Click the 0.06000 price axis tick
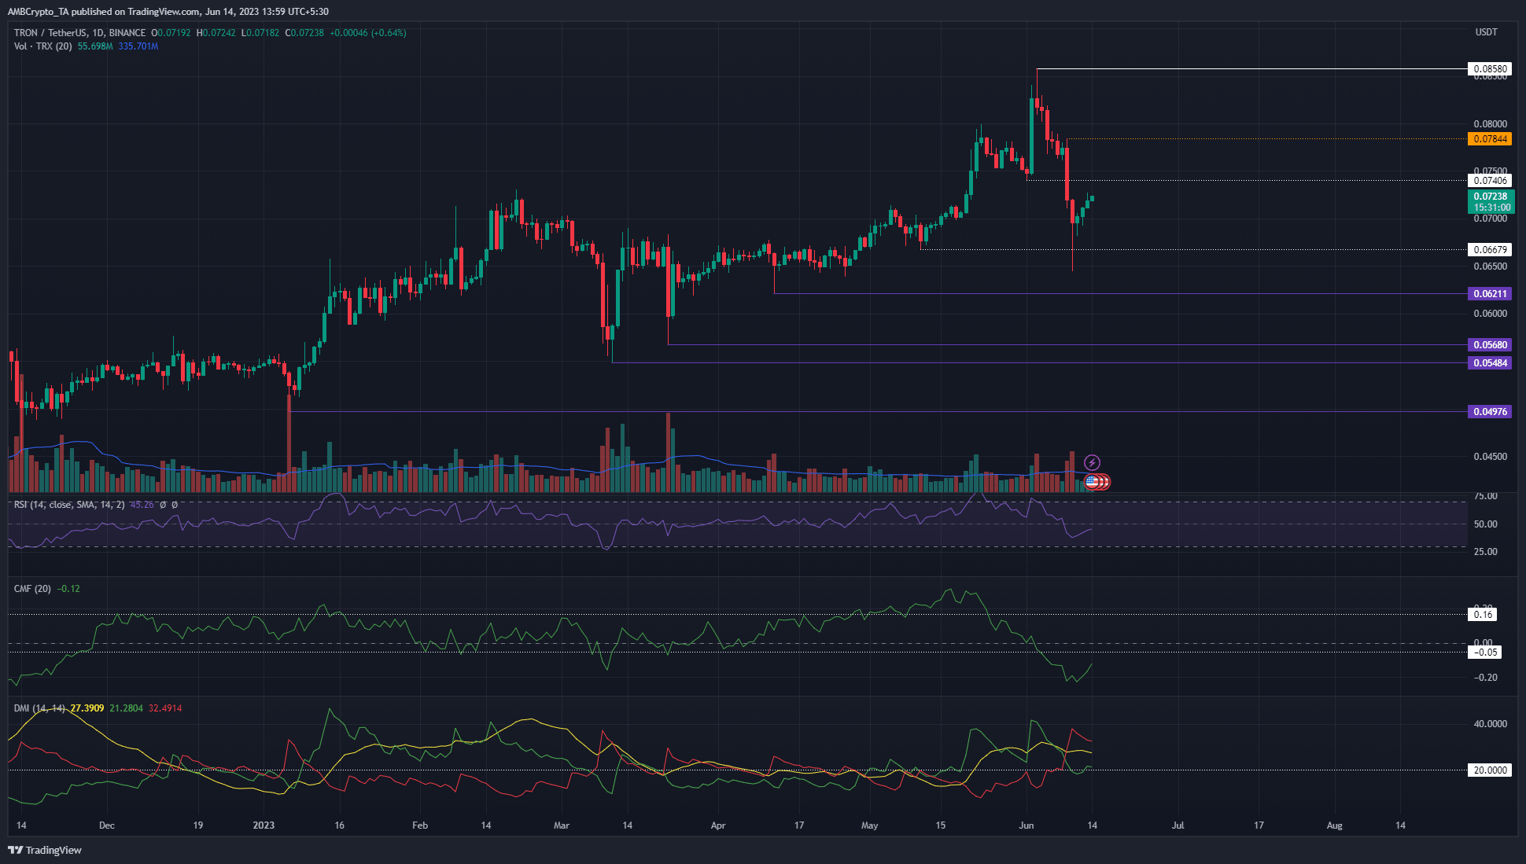Screen dimensions: 1526x864 (x=1491, y=314)
